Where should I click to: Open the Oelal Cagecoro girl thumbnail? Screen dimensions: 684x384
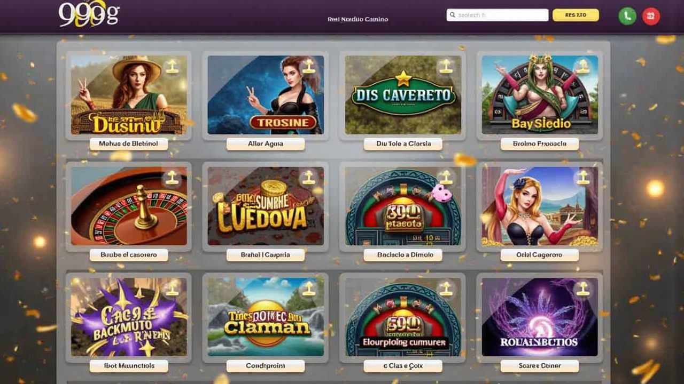[x=540, y=206]
